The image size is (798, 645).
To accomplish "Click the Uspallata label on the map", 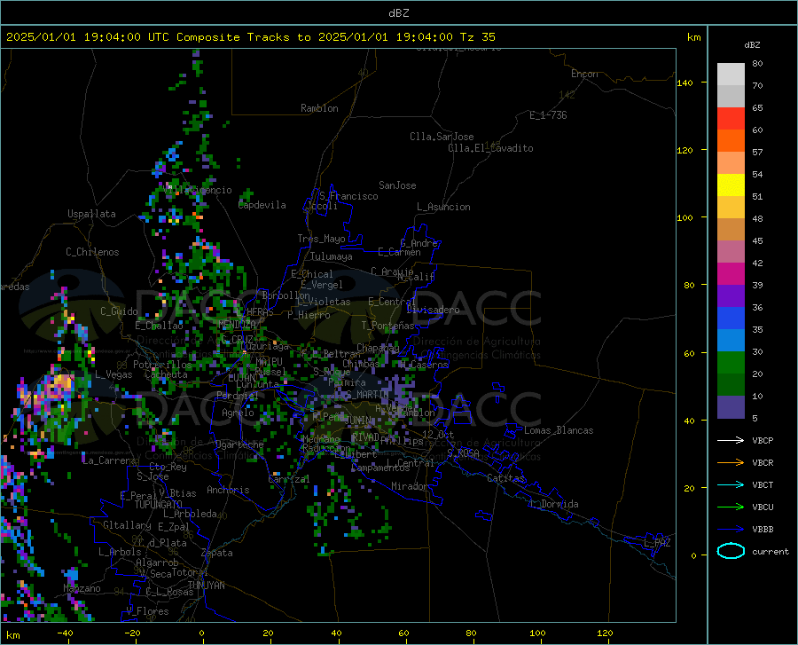I will 91,214.
